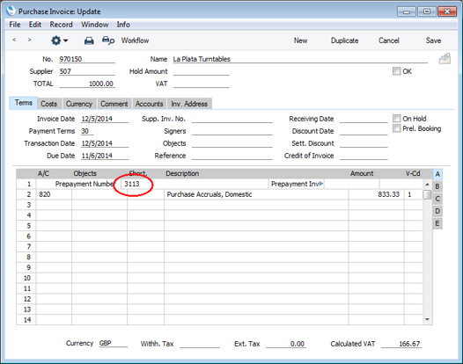Go to the previous record arrow
Viewport: 463px width, 364px height.
[14, 40]
